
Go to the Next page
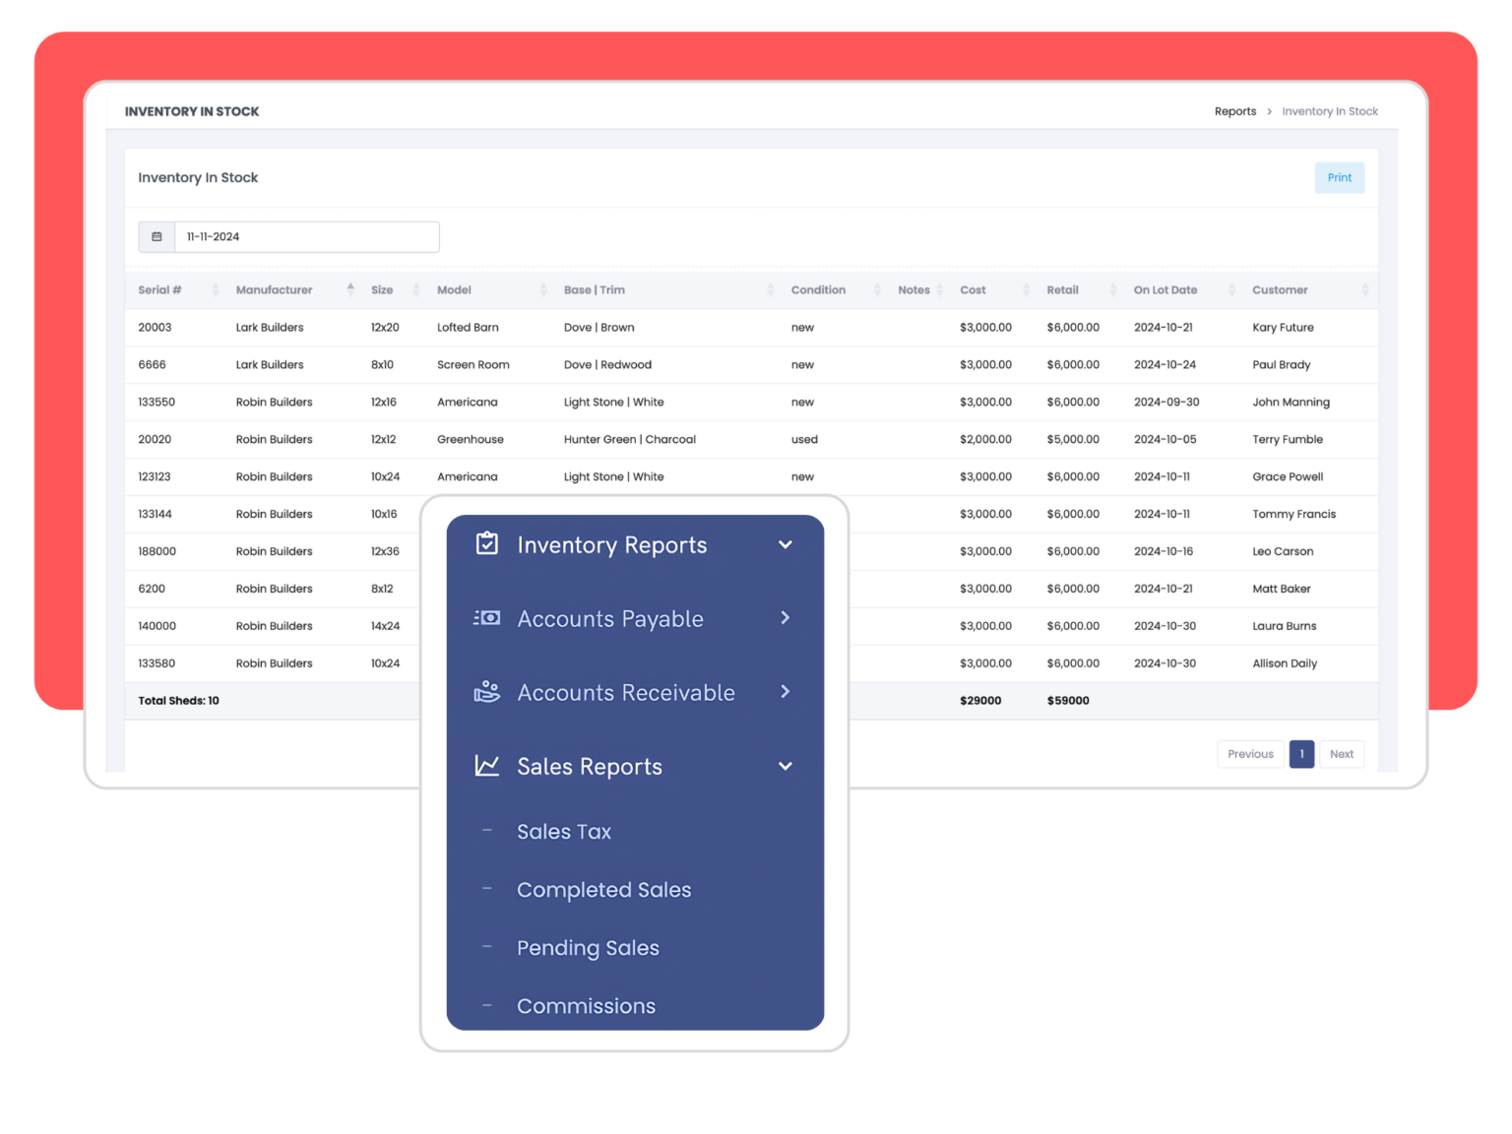(1342, 754)
